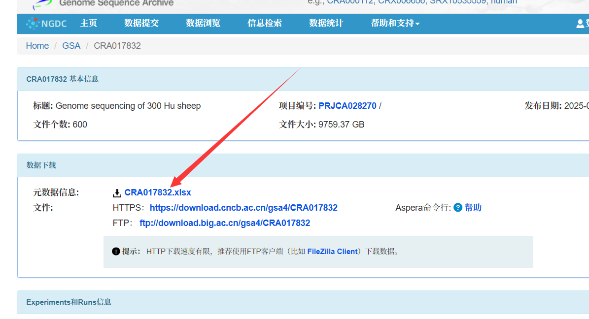Open the 数据统计 menu item
Viewport: 589px width, 319px height.
point(326,23)
